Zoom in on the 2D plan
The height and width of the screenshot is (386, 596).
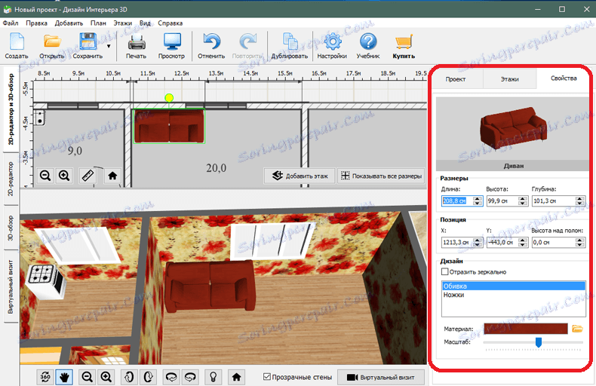click(x=64, y=176)
